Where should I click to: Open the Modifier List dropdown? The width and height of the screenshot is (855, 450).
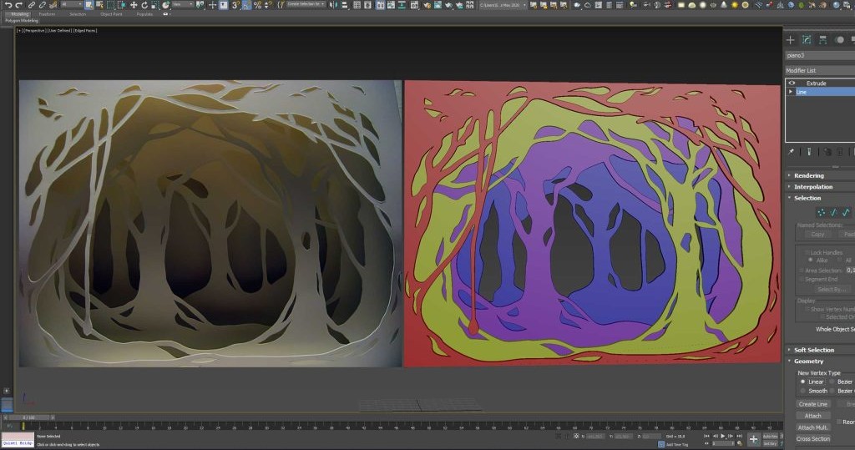point(820,70)
